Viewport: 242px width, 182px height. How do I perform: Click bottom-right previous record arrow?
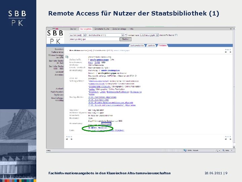[226, 139]
